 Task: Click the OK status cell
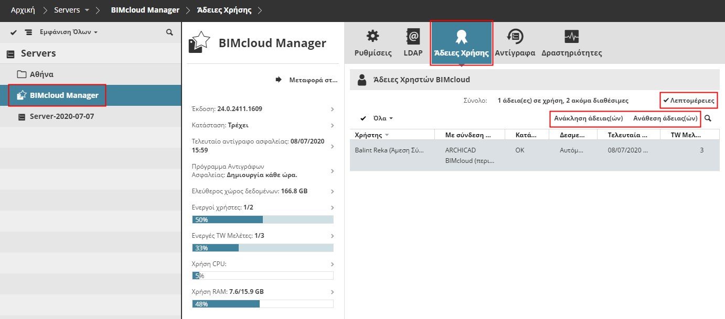pos(520,150)
